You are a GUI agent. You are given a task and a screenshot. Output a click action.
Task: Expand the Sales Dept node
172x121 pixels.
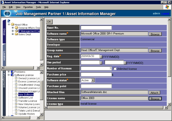[x=13, y=34]
